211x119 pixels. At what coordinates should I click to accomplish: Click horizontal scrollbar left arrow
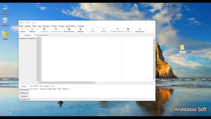(x=38, y=83)
